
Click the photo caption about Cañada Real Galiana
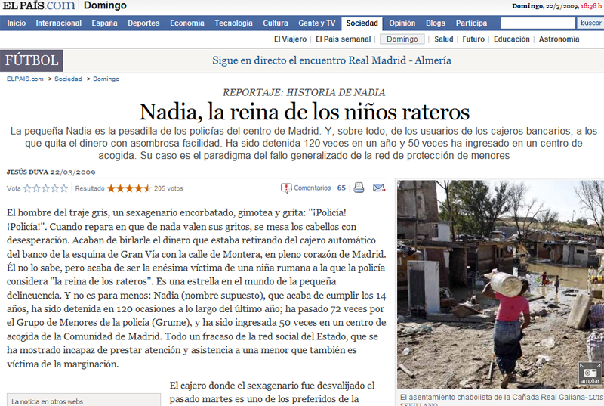coord(502,400)
